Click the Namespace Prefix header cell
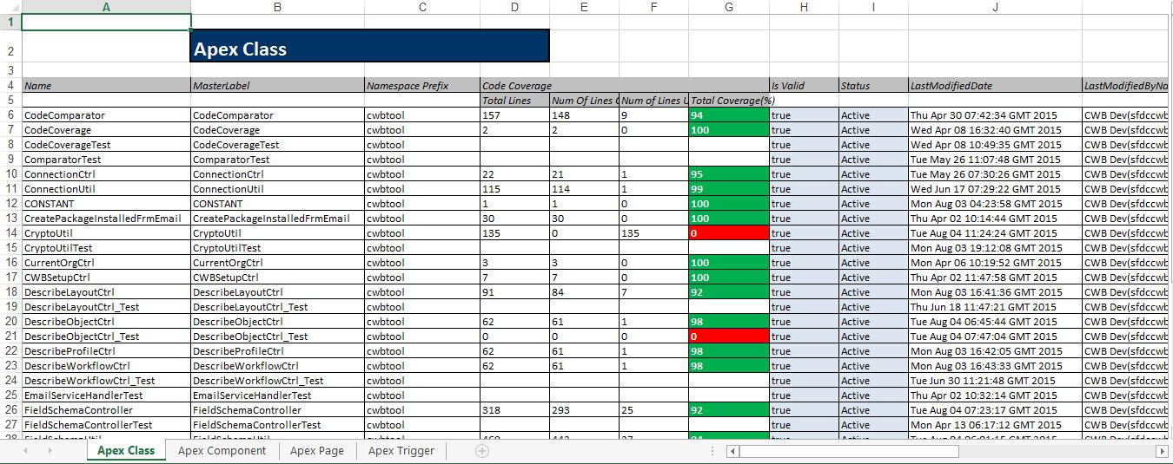This screenshot has width=1173, height=464. [421, 86]
